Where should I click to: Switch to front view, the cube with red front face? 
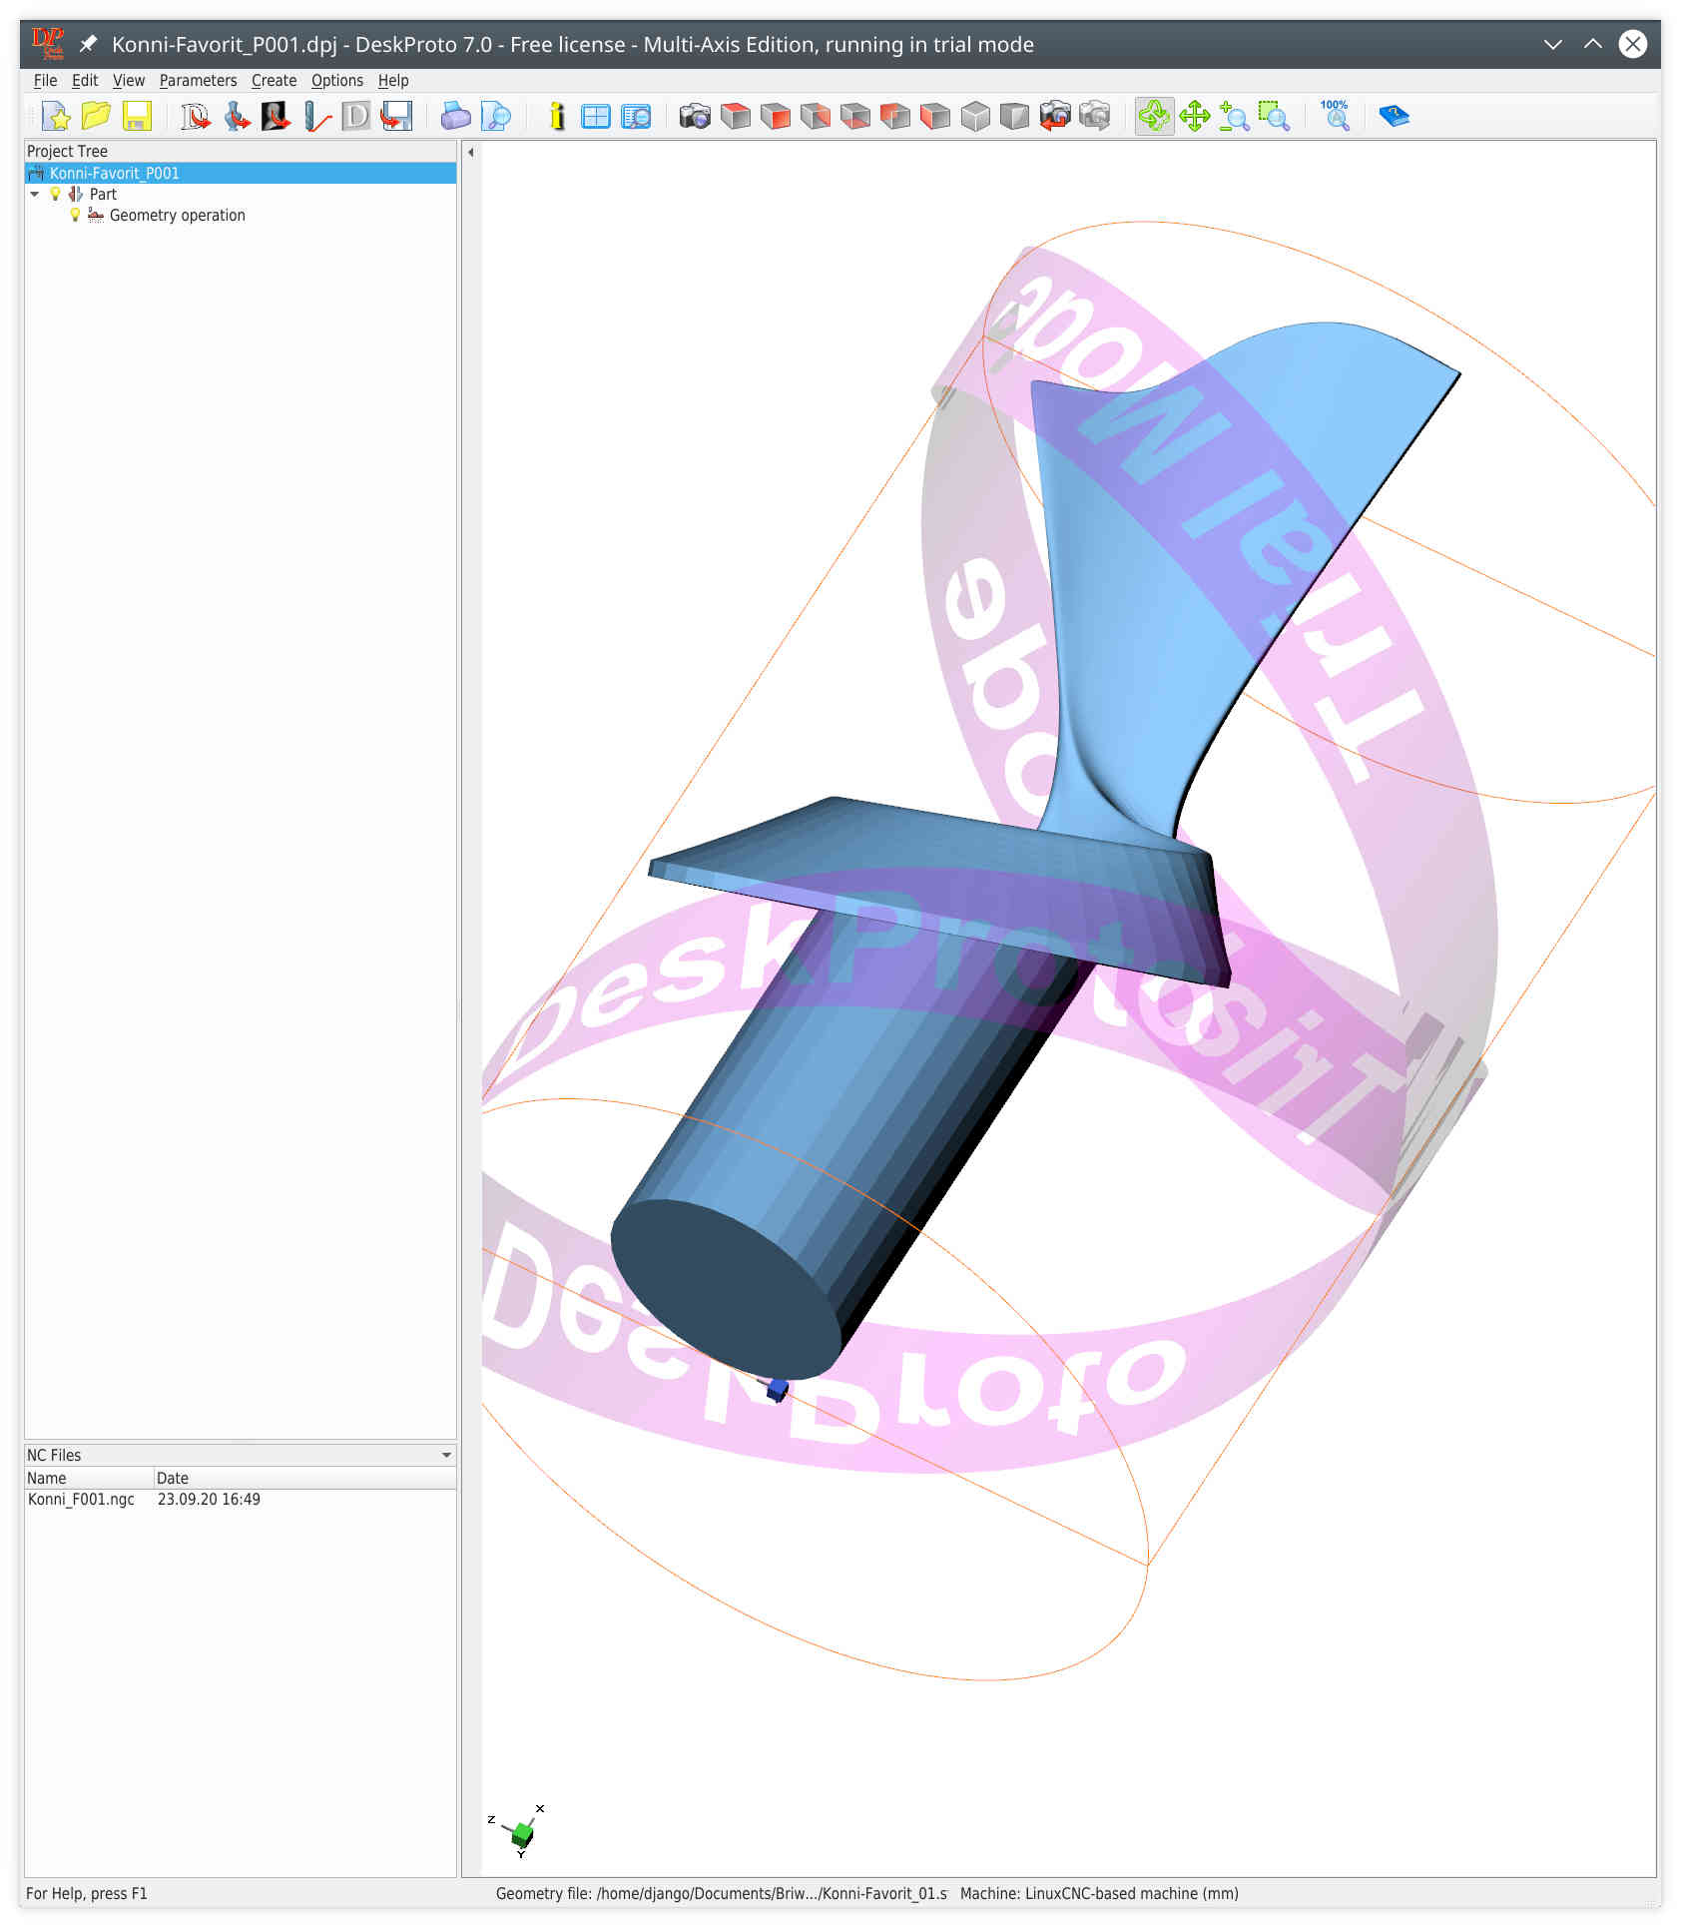776,117
